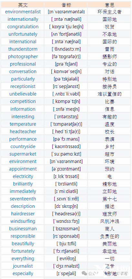Select the word hairdresser
132x279 pixels.
23,214
